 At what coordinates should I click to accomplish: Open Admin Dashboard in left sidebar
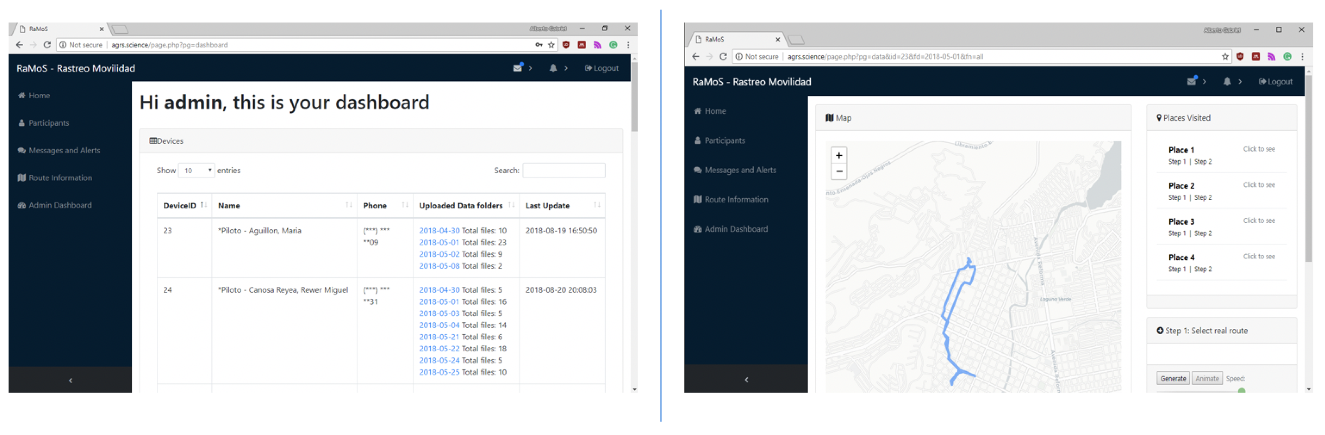(60, 205)
